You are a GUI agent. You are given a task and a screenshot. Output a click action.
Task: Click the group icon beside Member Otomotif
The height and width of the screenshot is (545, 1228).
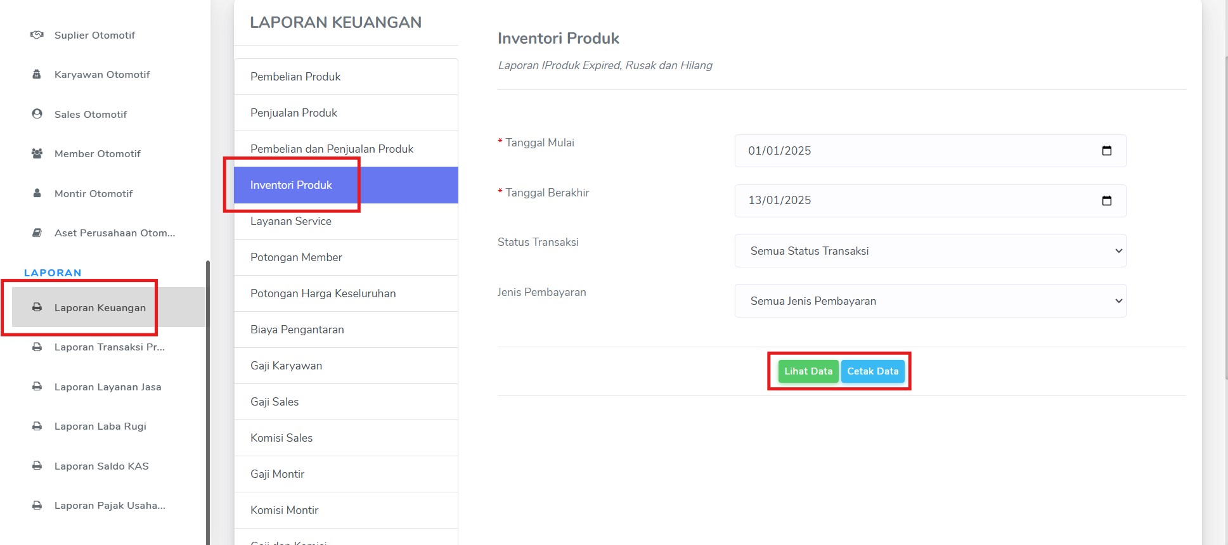pyautogui.click(x=37, y=153)
